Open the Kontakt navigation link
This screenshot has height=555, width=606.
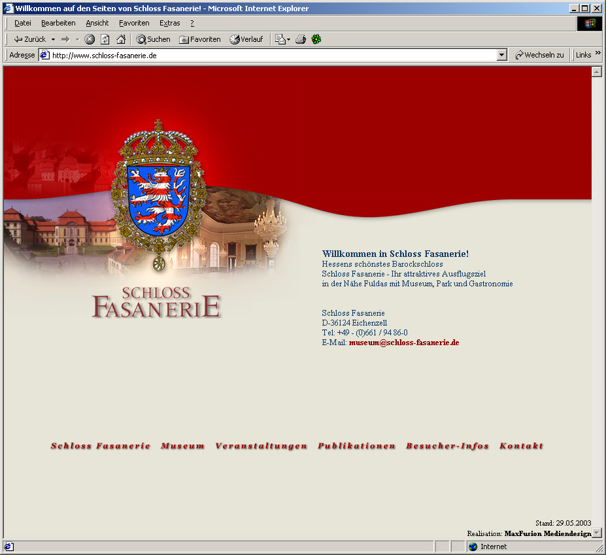[x=522, y=446]
